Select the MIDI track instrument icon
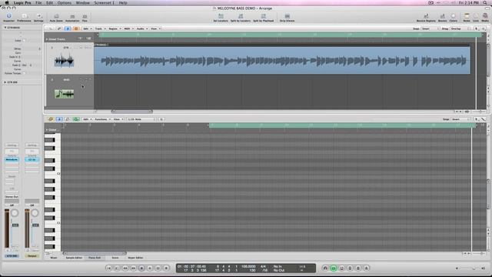Screen dimensions: 492x277 (65, 94)
